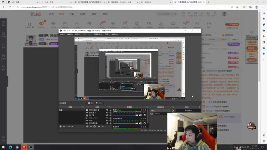Open video capture device audio settings gear
This screenshot has height=150, width=267.
click(145, 123)
